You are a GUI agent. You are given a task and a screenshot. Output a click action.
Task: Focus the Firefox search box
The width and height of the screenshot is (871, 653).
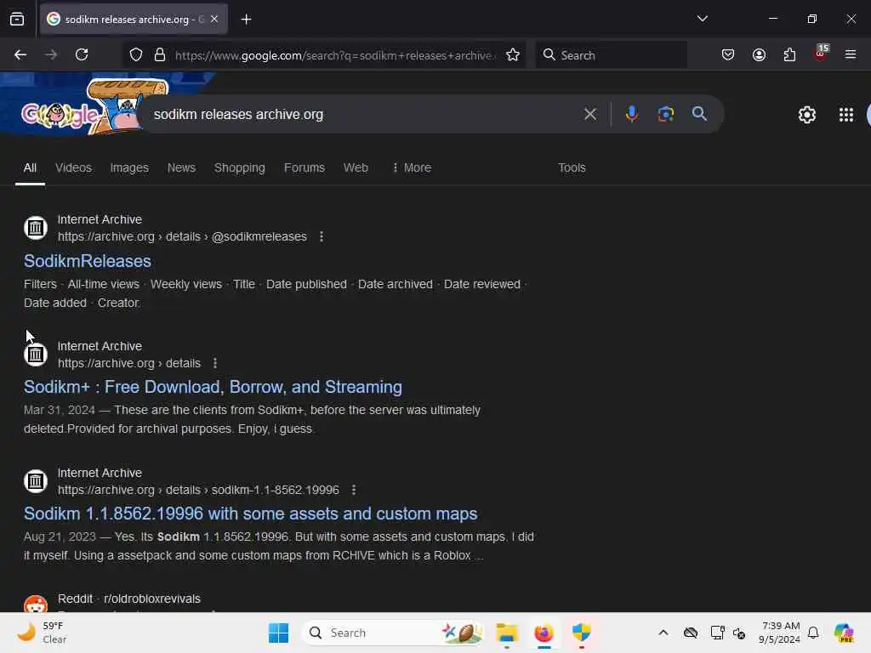pyautogui.click(x=611, y=55)
